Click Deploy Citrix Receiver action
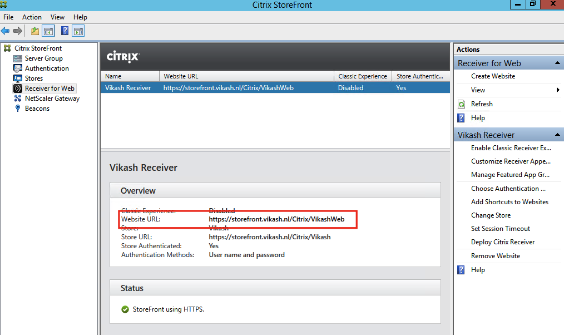The width and height of the screenshot is (564, 335). tap(502, 242)
